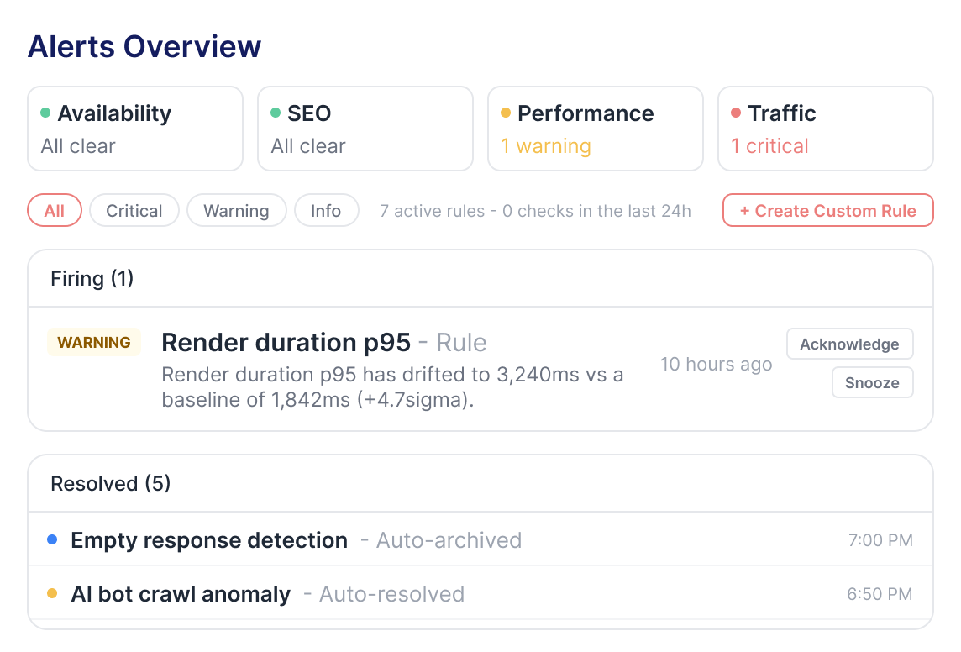Click 'All clear' under SEO
Screen dimensions: 961x652
308,146
